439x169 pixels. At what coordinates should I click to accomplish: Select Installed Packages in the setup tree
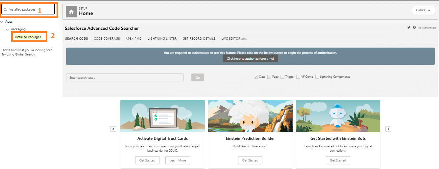(28, 37)
